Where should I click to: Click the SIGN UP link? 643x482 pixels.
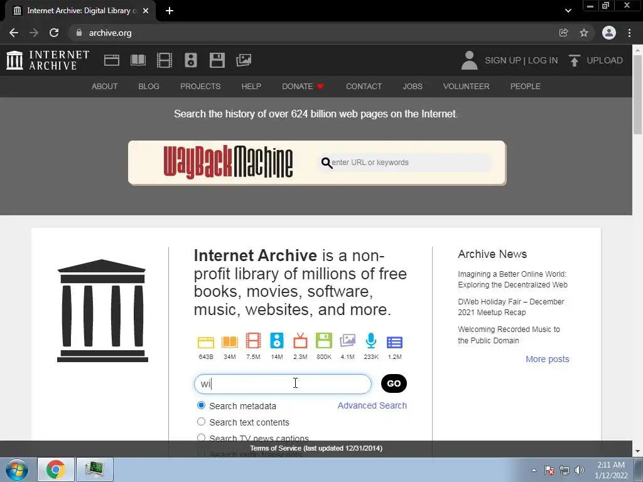coord(503,60)
